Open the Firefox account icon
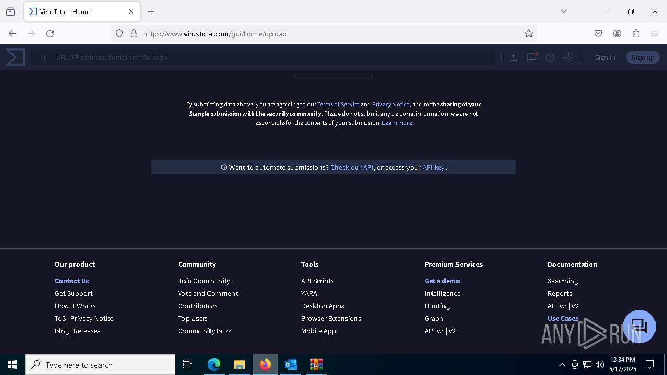 [617, 34]
